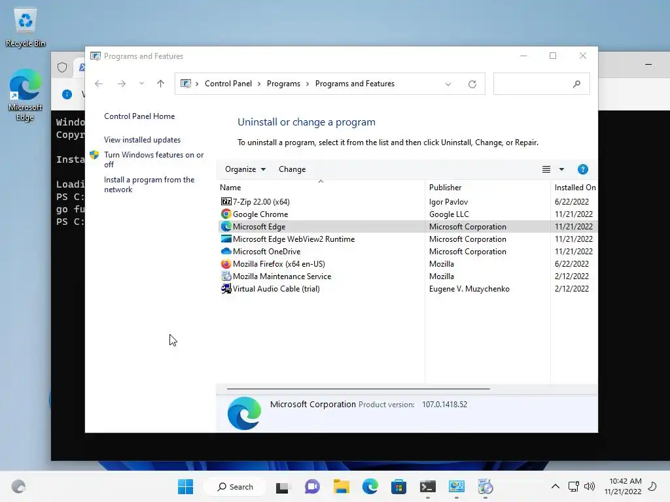Sort by the Name column header
Image resolution: width=670 pixels, height=502 pixels.
pyautogui.click(x=321, y=188)
